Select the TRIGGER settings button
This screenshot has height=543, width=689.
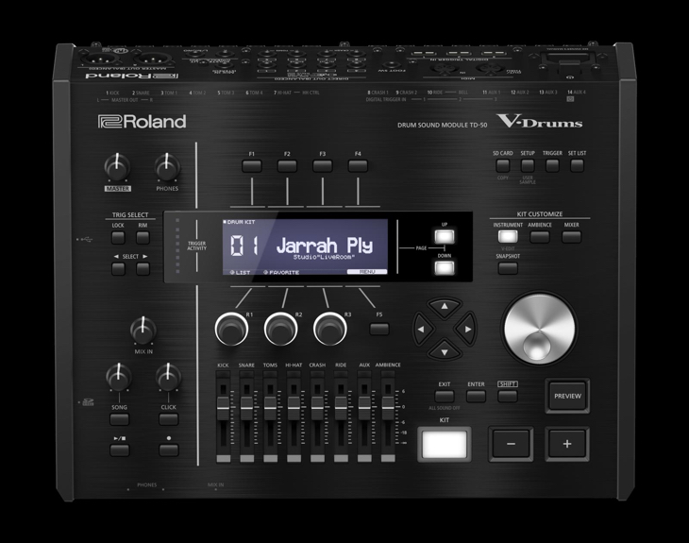(552, 165)
